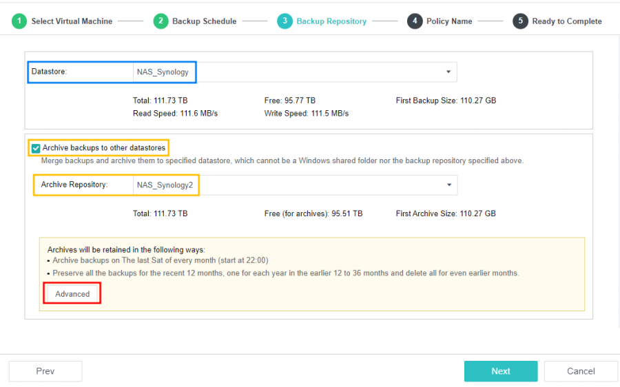Uncheck Archive backups to other datastores
620x387 pixels.
click(x=36, y=148)
